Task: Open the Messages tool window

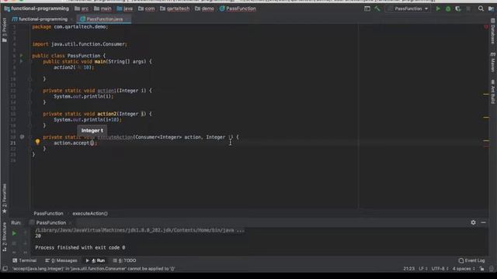Action: tap(61, 260)
